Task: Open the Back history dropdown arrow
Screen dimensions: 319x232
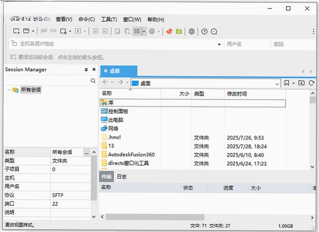Action: 112,82
